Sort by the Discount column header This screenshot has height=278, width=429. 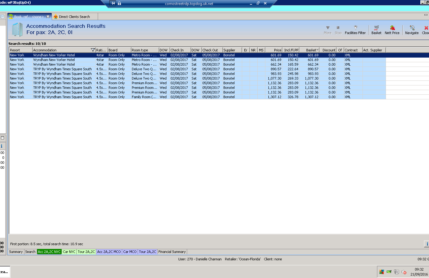point(328,50)
